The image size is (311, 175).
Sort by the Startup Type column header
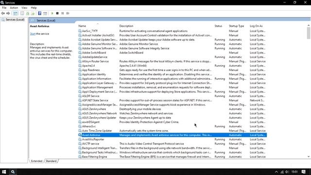pyautogui.click(x=237, y=26)
